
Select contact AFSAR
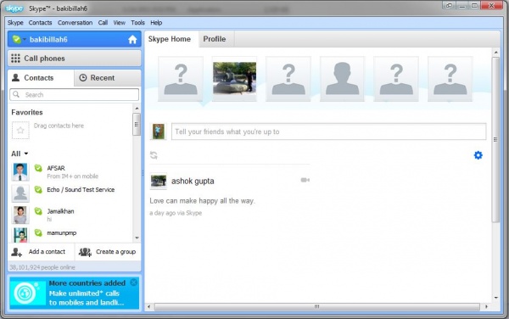pyautogui.click(x=71, y=171)
